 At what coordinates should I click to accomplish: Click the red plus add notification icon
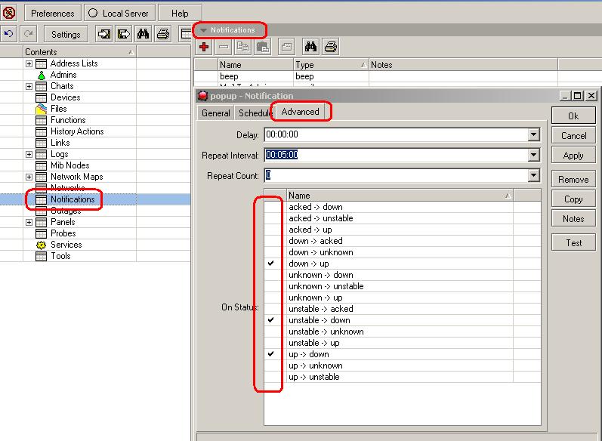point(204,48)
